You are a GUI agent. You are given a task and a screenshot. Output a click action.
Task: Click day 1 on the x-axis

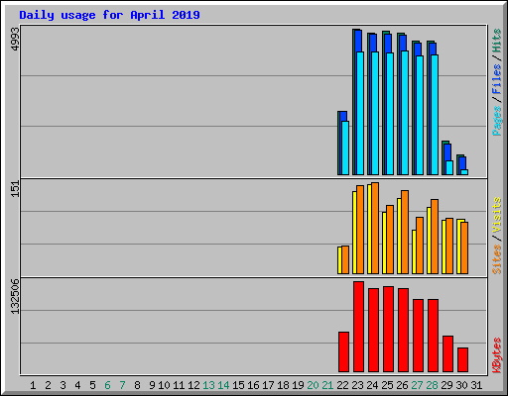click(x=33, y=385)
